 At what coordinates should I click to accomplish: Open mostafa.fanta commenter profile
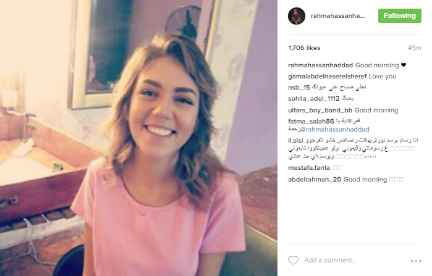[309, 167]
